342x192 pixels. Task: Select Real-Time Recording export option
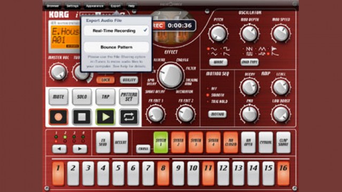(116, 31)
